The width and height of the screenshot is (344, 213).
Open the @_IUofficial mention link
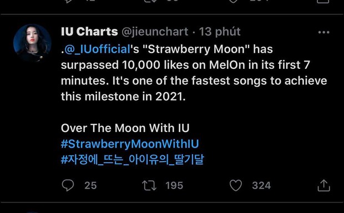(x=98, y=49)
